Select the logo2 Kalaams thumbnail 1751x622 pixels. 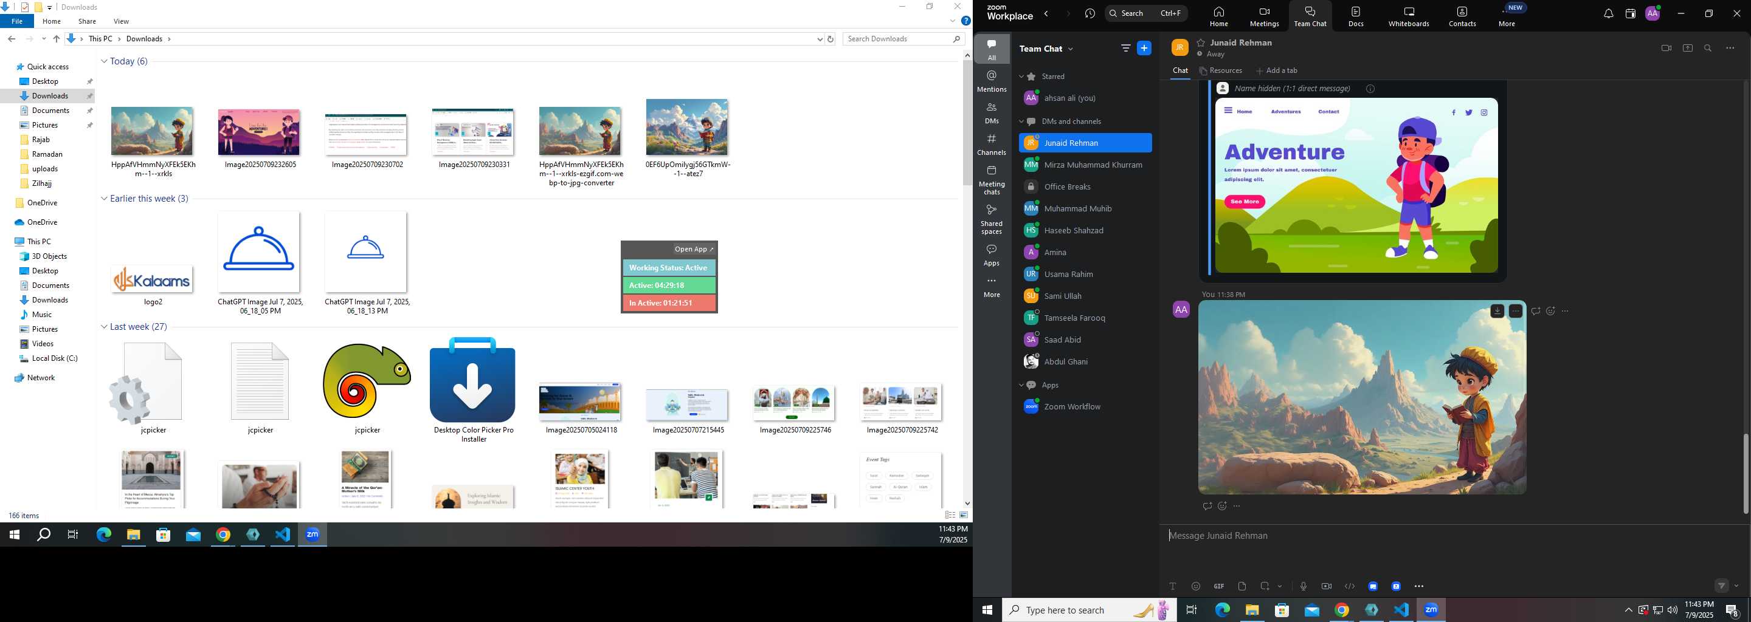pyautogui.click(x=152, y=280)
